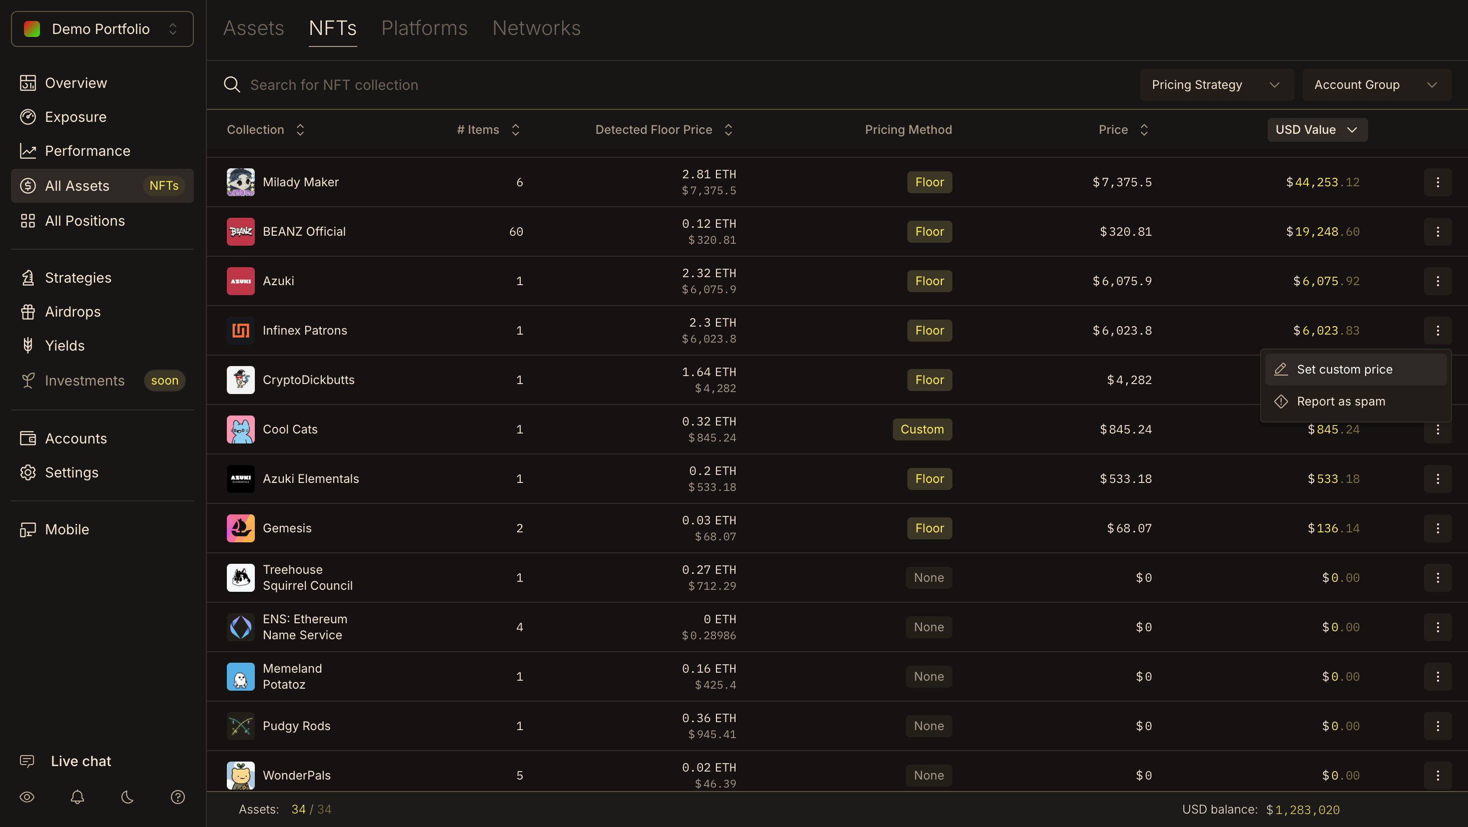Expand the Pricing Strategy dropdown
Screen dimensions: 1468x827
[1217, 85]
